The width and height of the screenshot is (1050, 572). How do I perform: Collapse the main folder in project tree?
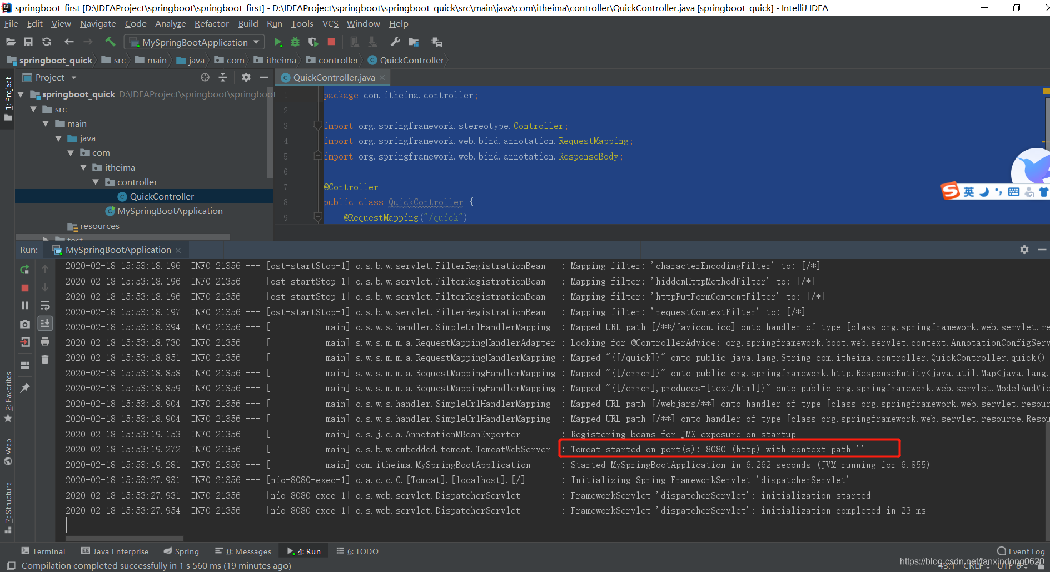point(46,123)
